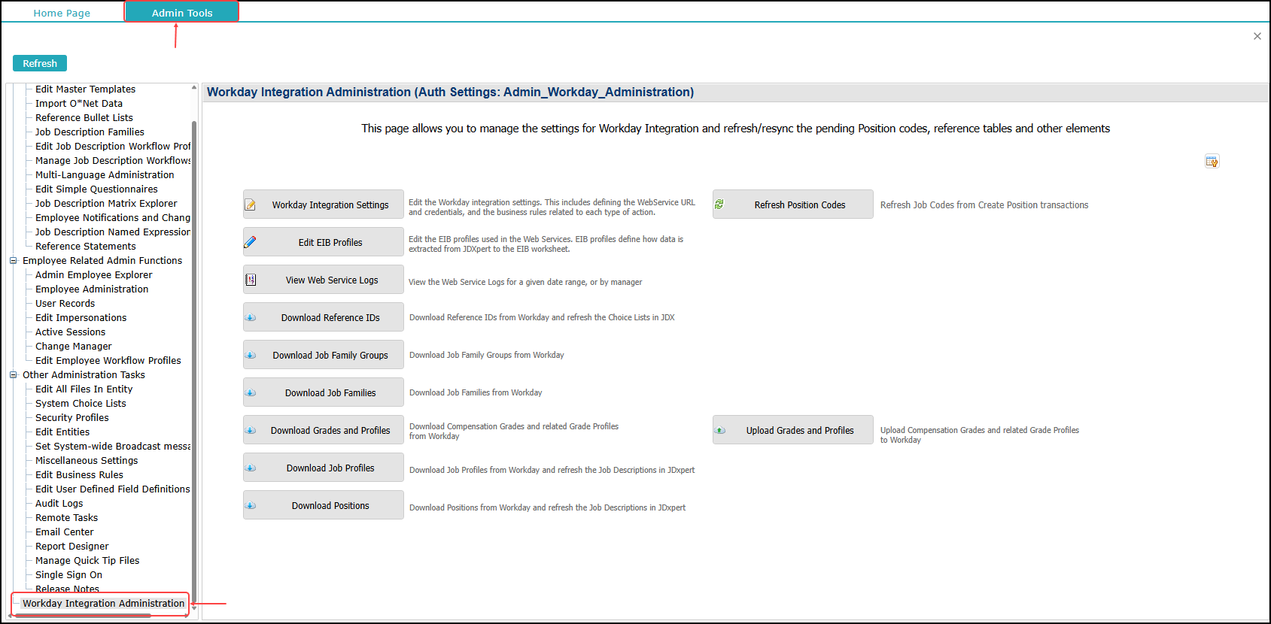Open Single Sign On
1271x624 pixels.
[68, 575]
